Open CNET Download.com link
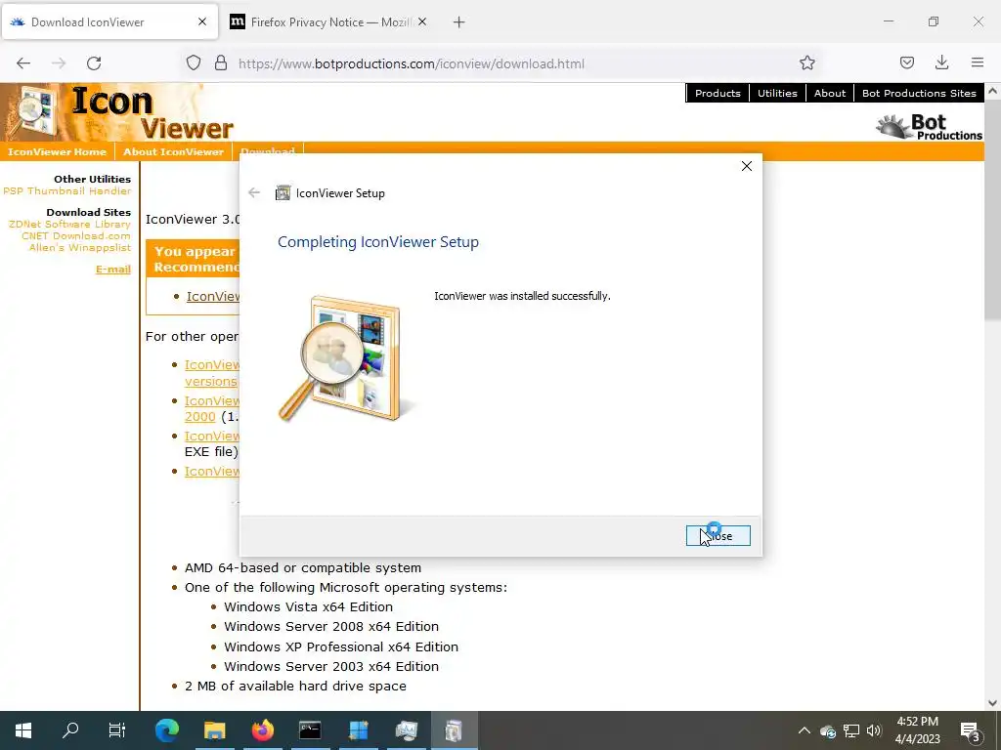The width and height of the screenshot is (1001, 750). 76,235
